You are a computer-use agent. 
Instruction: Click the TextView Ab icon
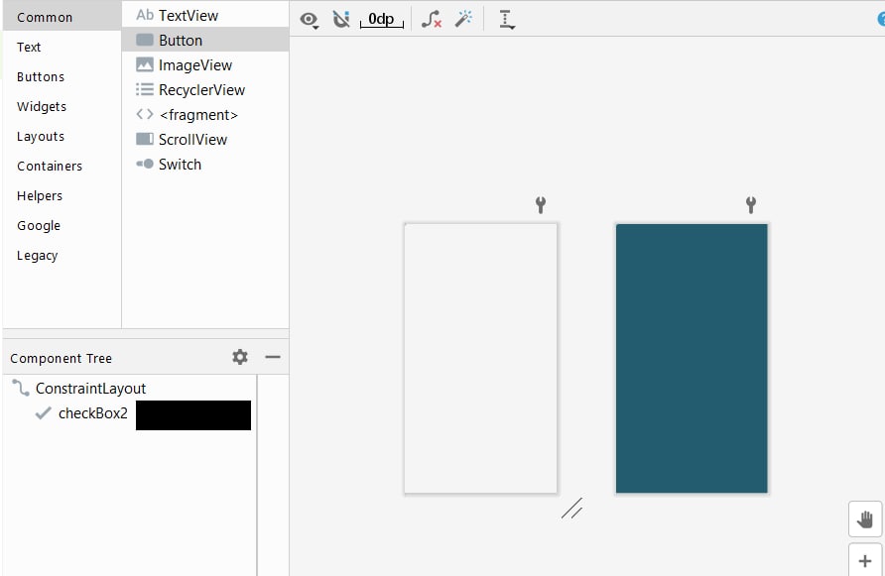click(145, 15)
